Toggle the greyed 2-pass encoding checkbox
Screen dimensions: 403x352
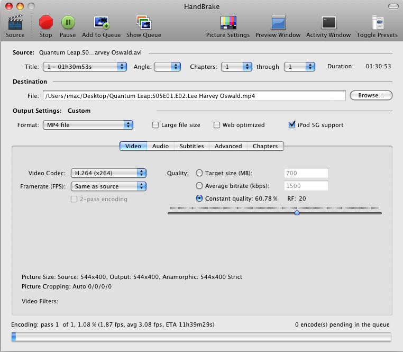[x=74, y=199]
